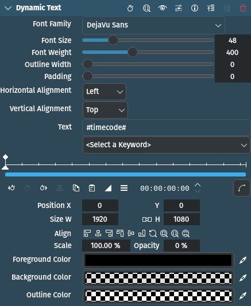
Task: Open the Horizontal Alignment dropdown
Action: tap(105, 92)
